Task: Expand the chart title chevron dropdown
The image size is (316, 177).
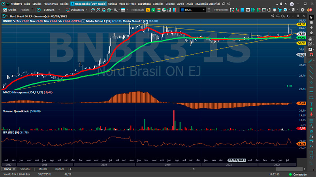Action: point(7,16)
